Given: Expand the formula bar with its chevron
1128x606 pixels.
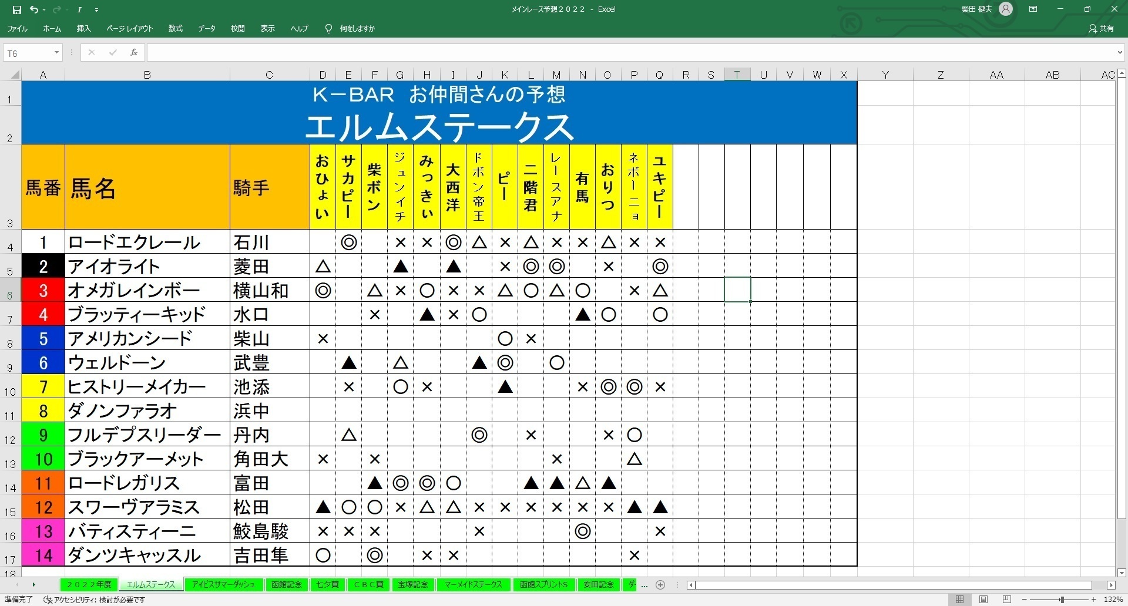Looking at the screenshot, I should tap(1119, 53).
